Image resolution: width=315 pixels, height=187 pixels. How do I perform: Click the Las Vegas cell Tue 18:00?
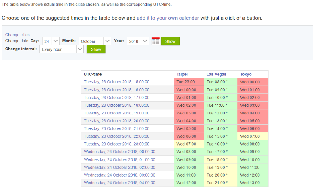pos(220,160)
